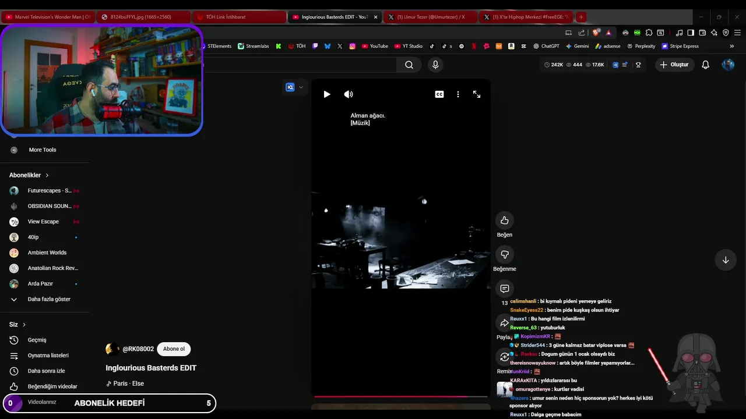Open View Escape subscription channel
Image resolution: width=746 pixels, height=419 pixels.
[x=45, y=222]
